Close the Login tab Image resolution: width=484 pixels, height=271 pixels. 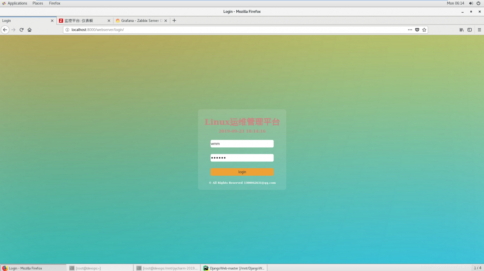pyautogui.click(x=52, y=21)
